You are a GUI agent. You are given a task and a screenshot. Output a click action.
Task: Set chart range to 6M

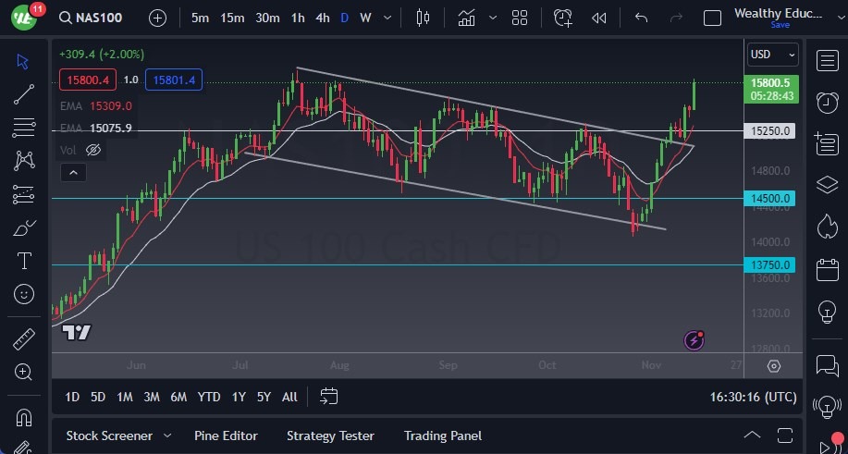coord(178,397)
